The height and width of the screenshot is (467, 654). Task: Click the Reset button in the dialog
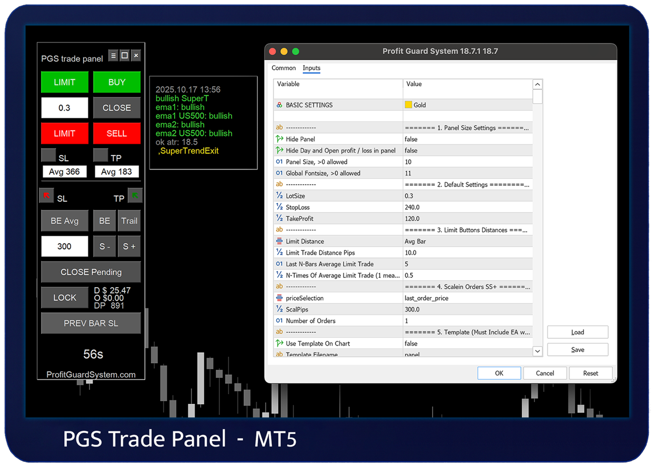coord(590,373)
